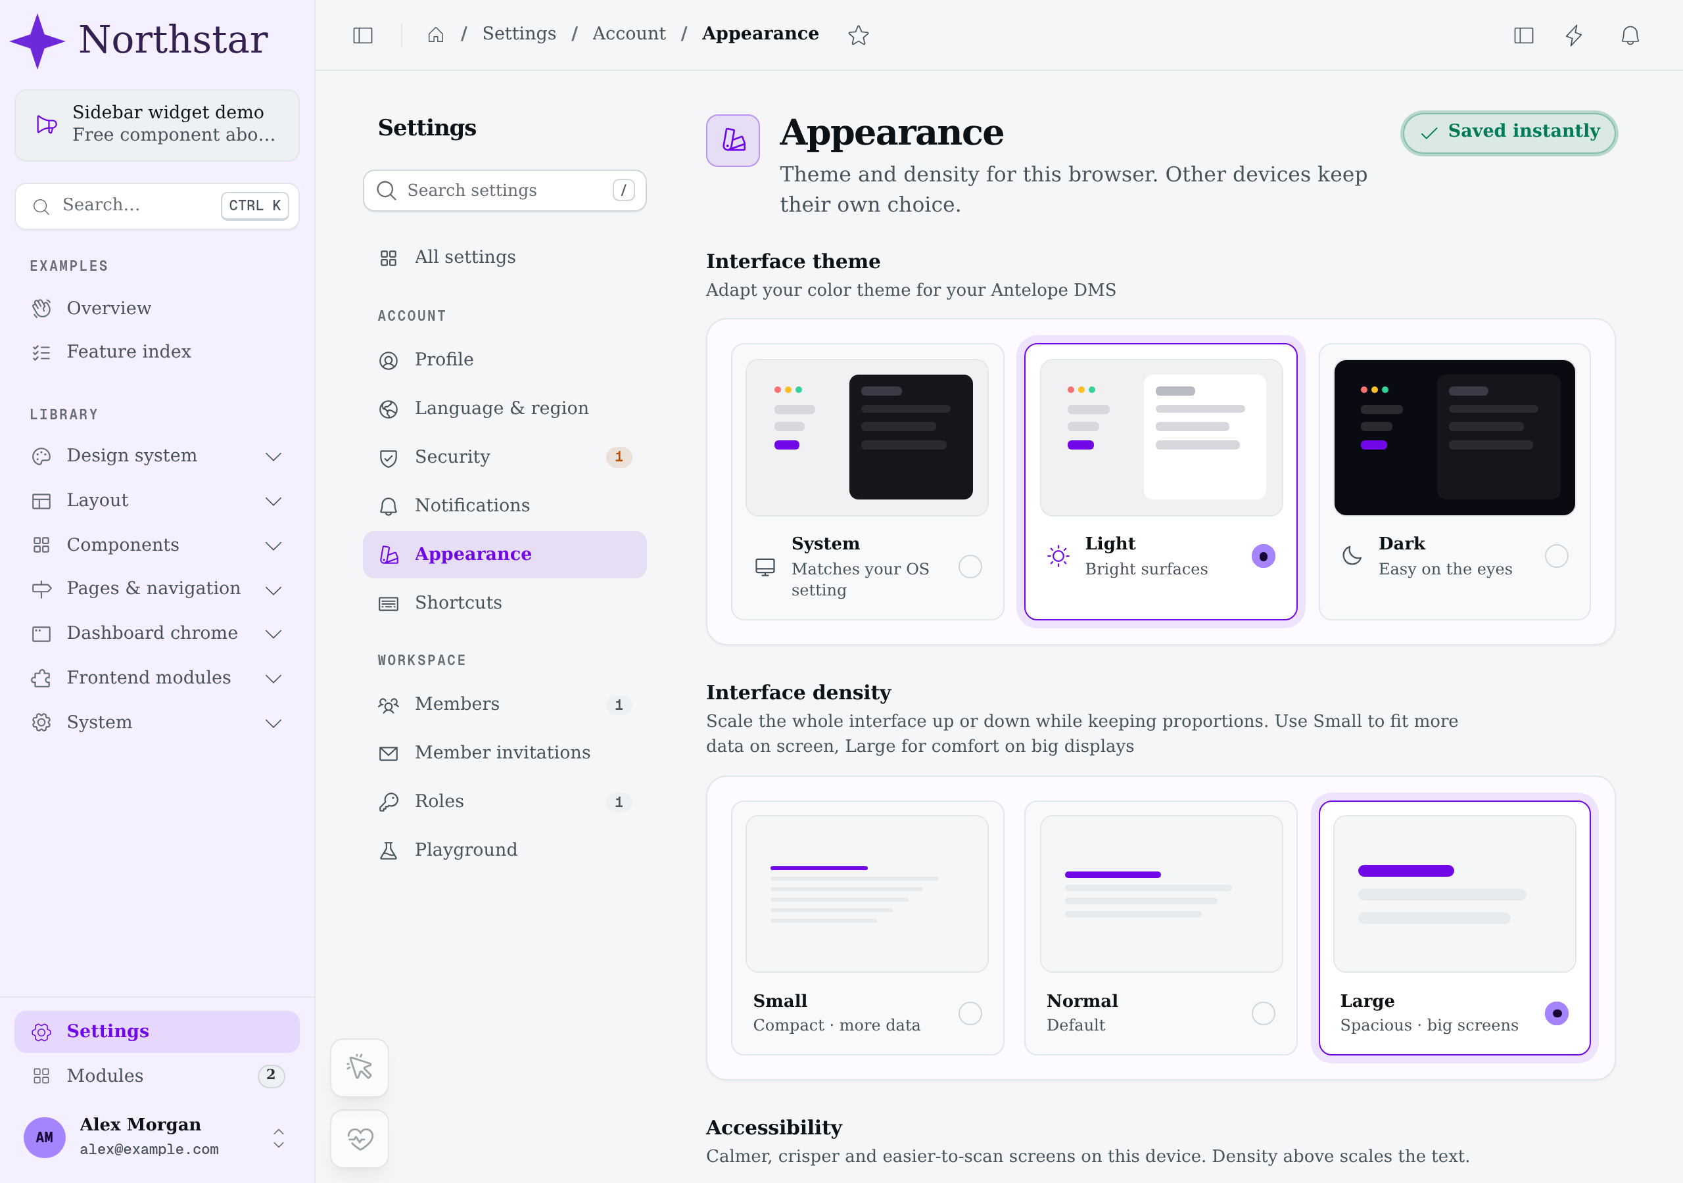Focus the sidebar Search field
The image size is (1683, 1183).
point(157,206)
